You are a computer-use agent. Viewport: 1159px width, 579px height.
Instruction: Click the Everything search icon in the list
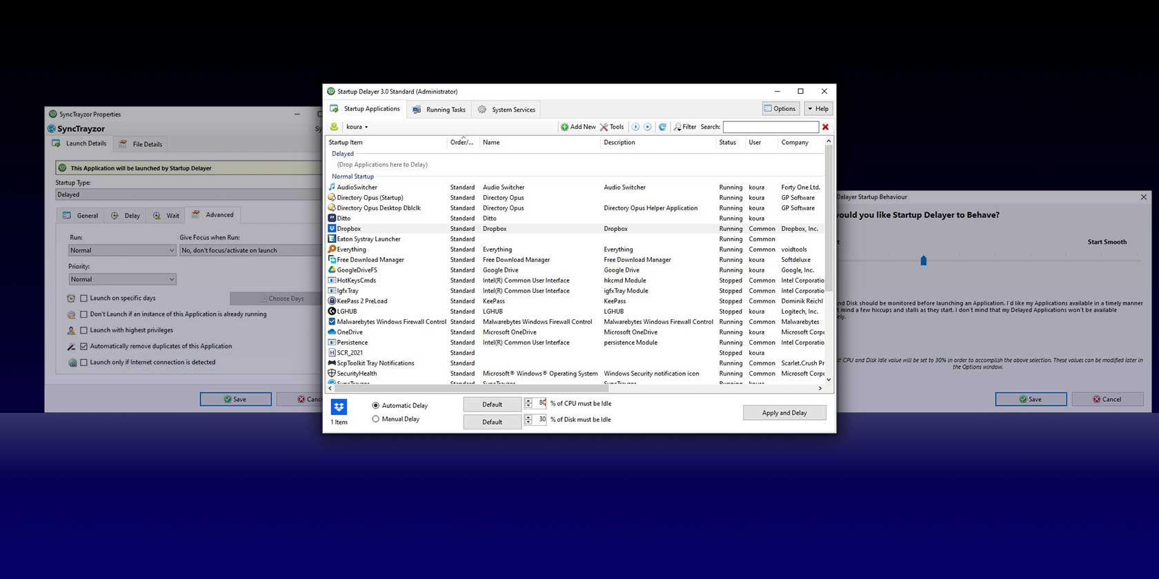332,249
